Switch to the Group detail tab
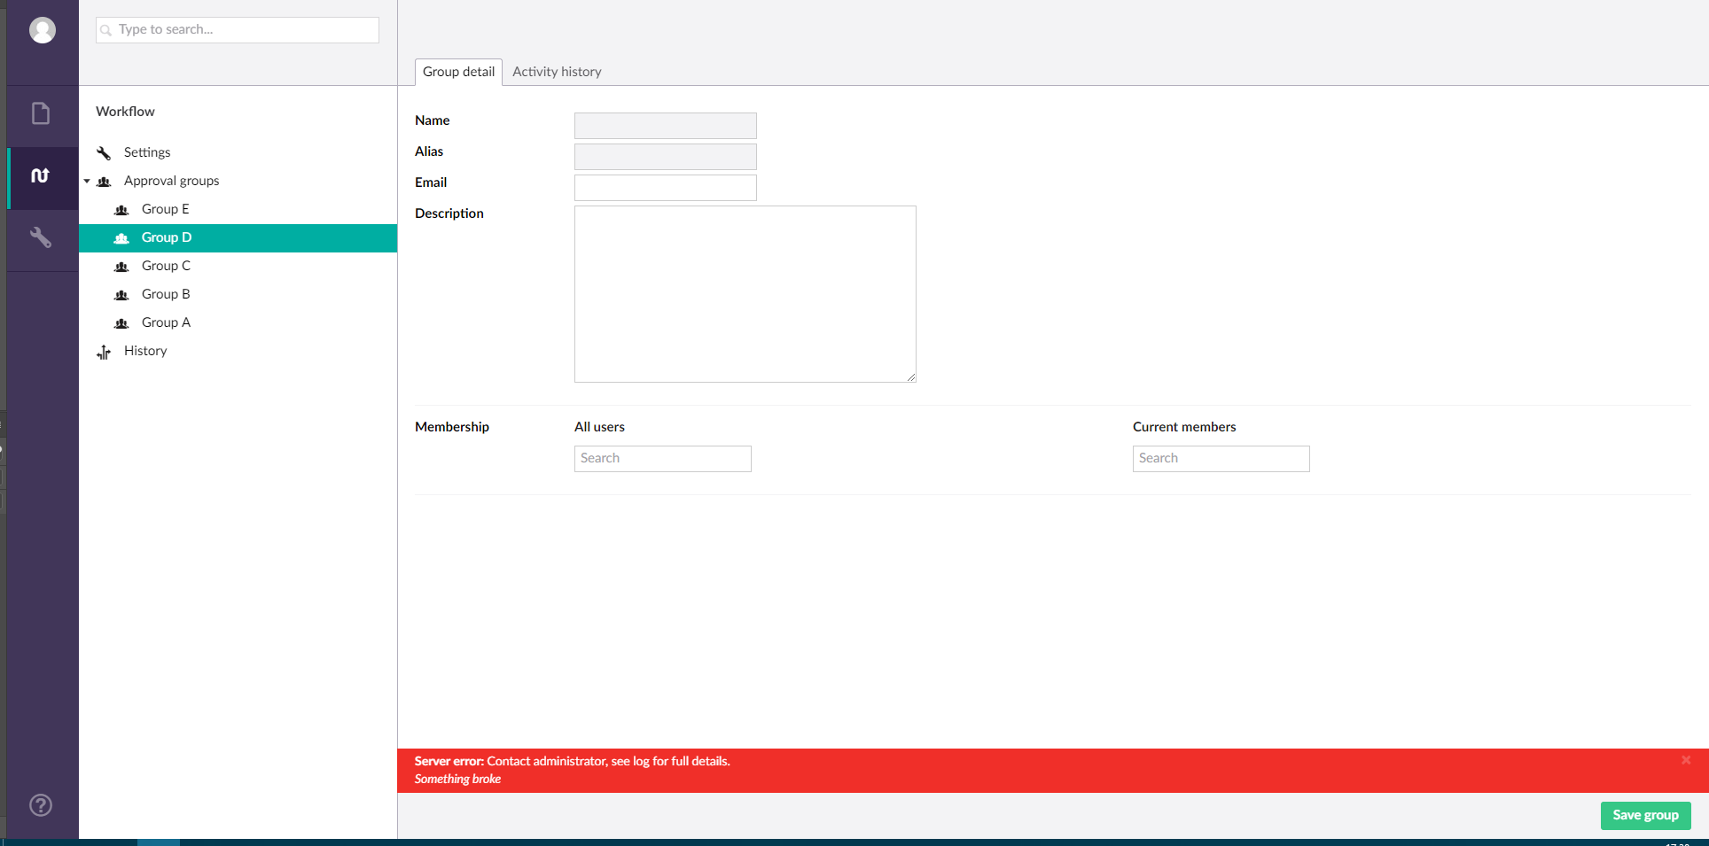Screen dimensions: 1709x846 (x=458, y=72)
